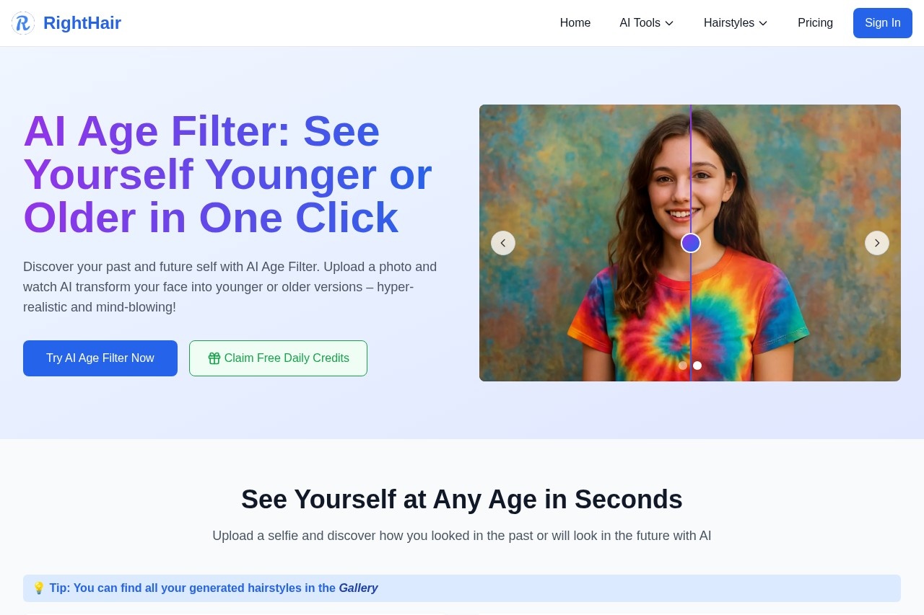
Task: Open the Gallery link in tip
Action: [358, 588]
